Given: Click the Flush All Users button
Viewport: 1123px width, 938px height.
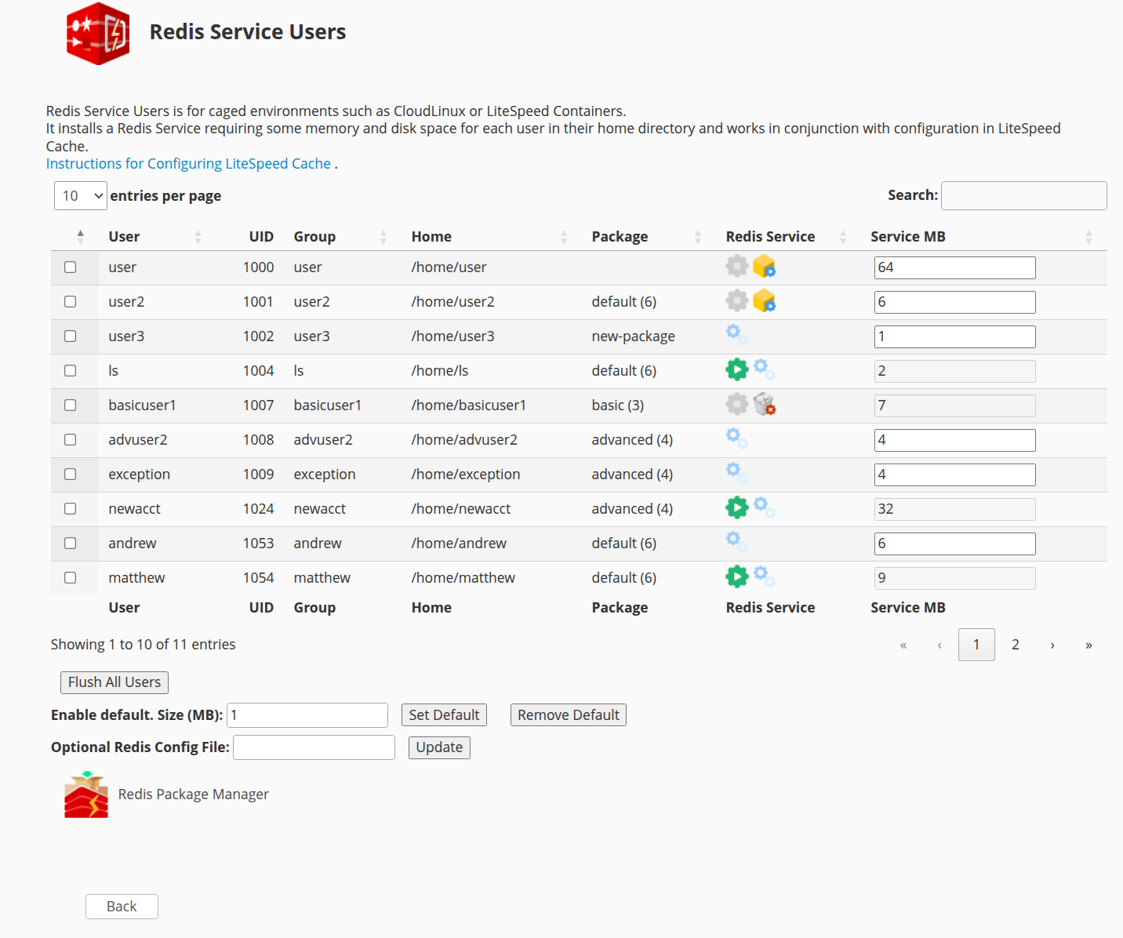Looking at the screenshot, I should [x=114, y=682].
